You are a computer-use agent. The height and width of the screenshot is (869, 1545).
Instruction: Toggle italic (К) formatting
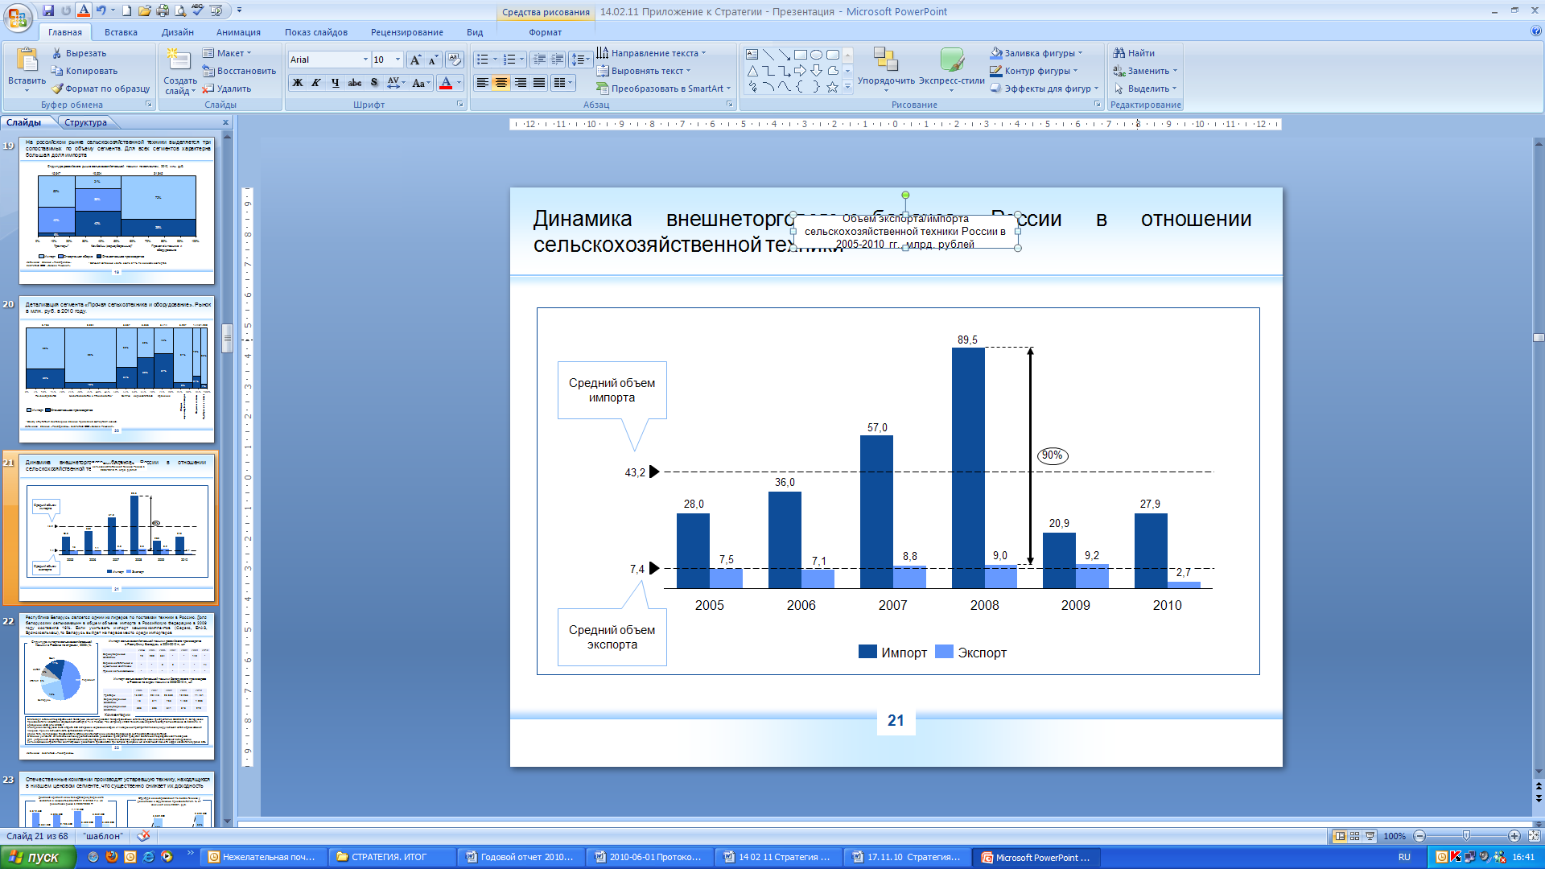click(316, 83)
